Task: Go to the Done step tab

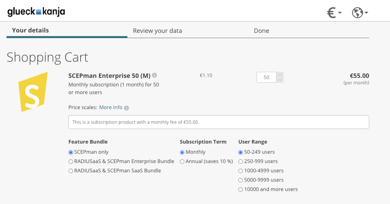Action: 261,31
